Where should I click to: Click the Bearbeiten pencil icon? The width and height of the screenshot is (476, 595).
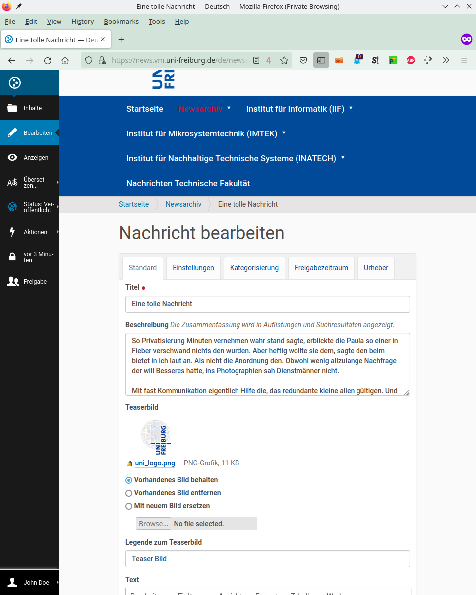(x=12, y=132)
